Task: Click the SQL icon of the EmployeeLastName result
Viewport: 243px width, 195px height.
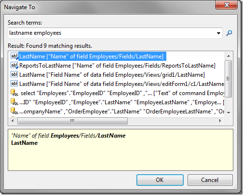Action: [x=14, y=102]
